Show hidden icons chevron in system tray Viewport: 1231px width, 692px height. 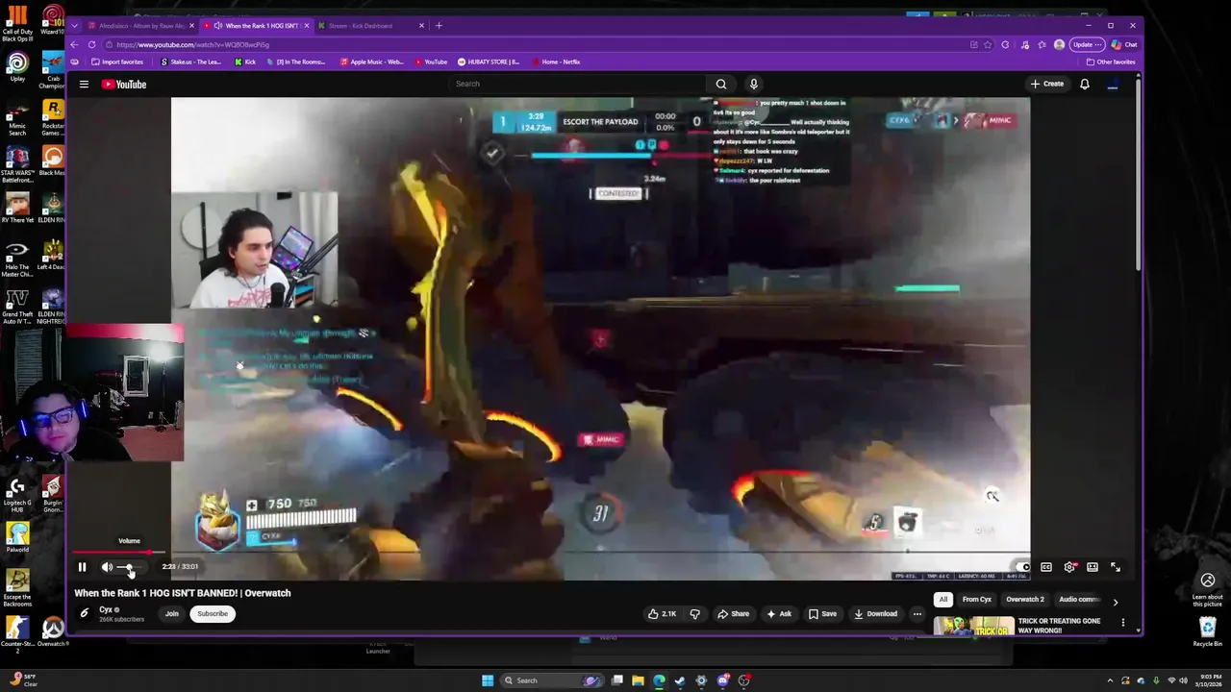pos(1110,680)
